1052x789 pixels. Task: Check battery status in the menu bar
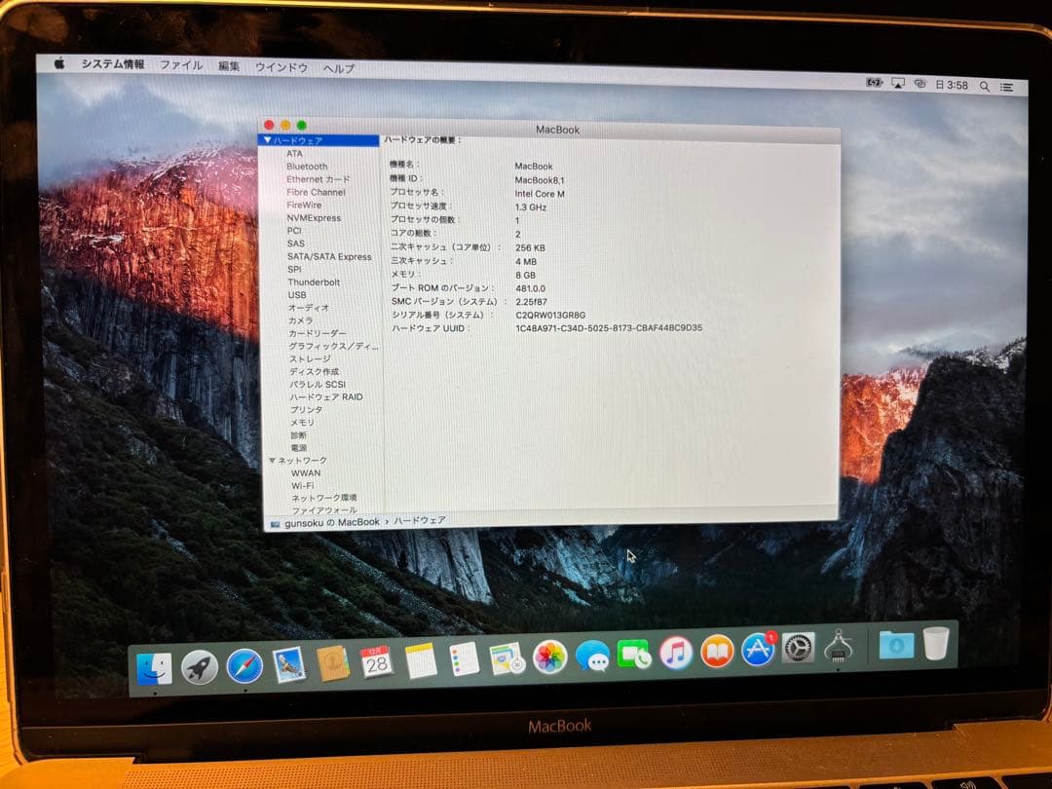[x=874, y=84]
